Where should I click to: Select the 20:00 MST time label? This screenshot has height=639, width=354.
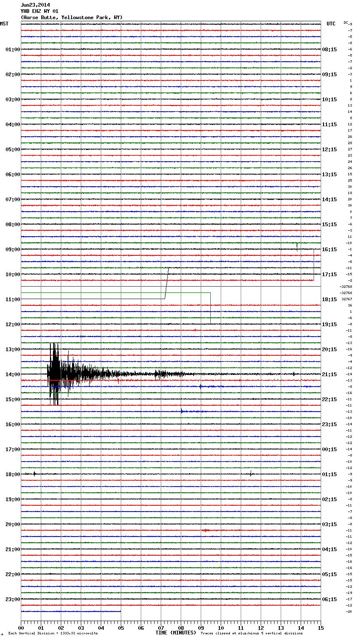click(12, 524)
